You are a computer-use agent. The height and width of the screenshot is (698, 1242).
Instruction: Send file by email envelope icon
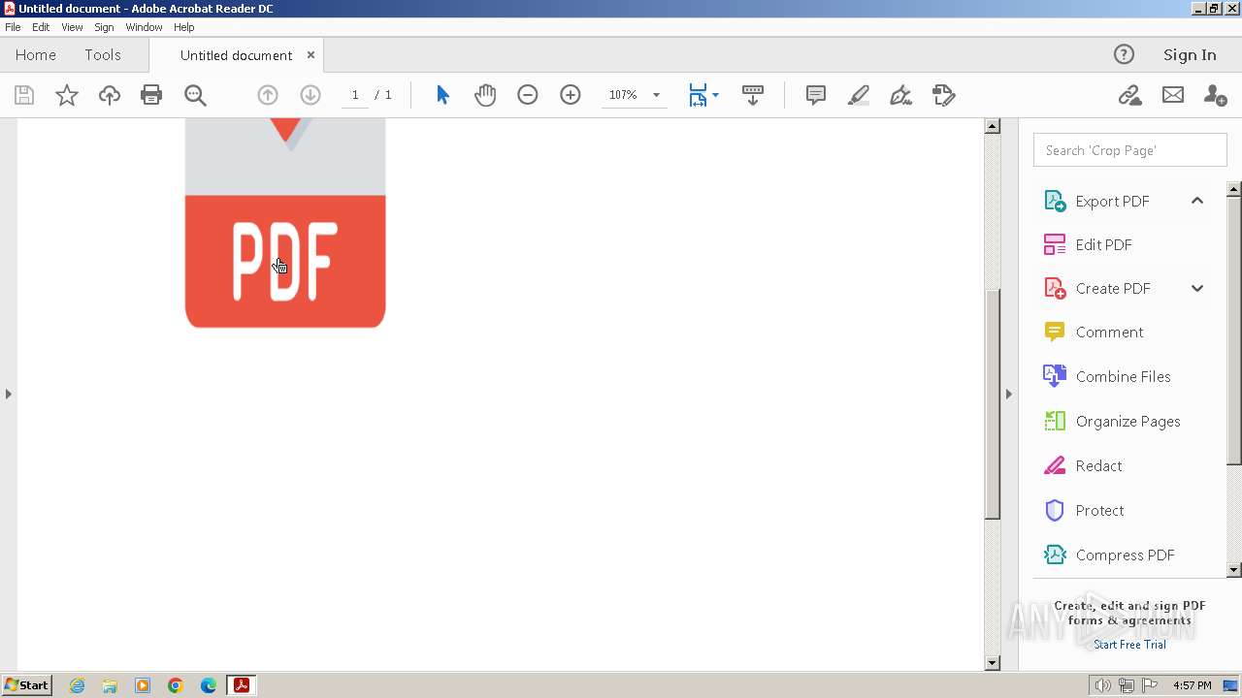1173,95
